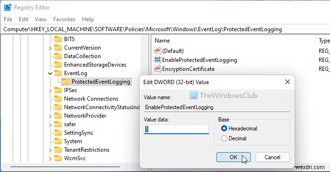Open the Edit menu
Image resolution: width=330 pixels, height=172 pixels.
(24, 19)
